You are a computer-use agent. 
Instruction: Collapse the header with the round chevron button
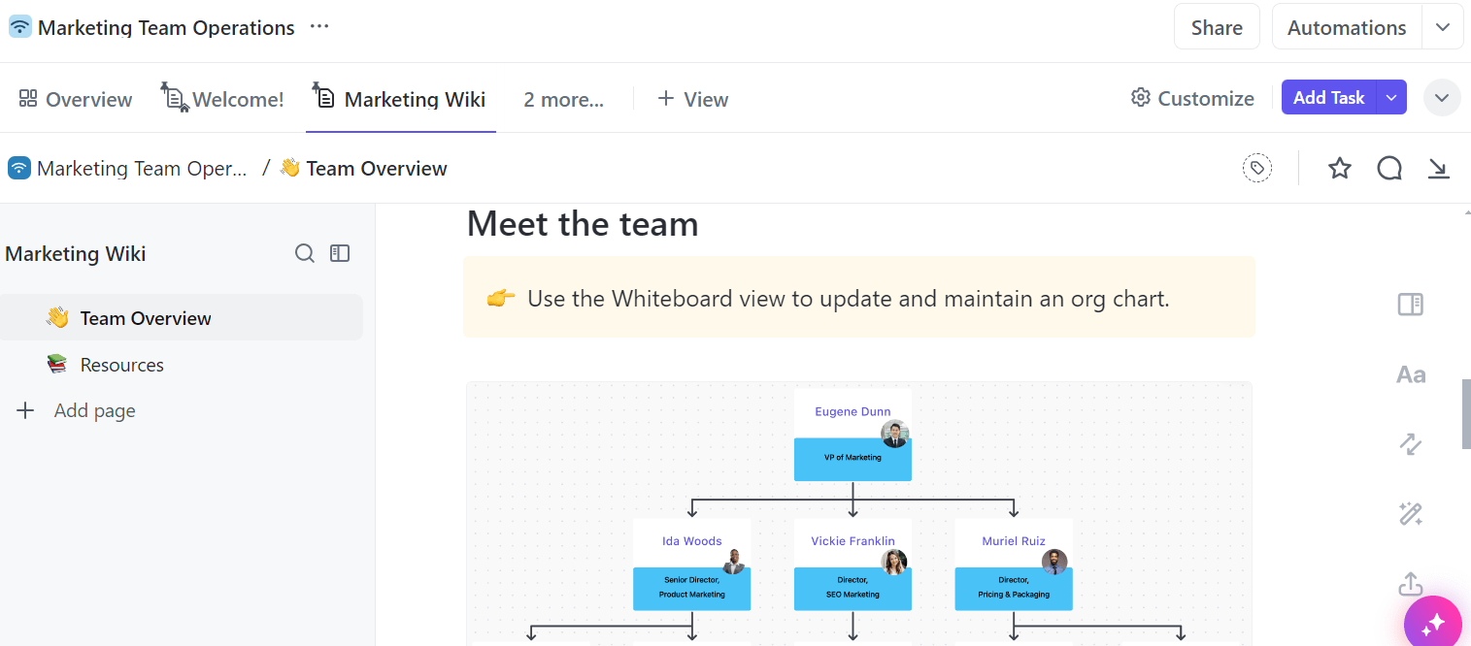pos(1442,97)
